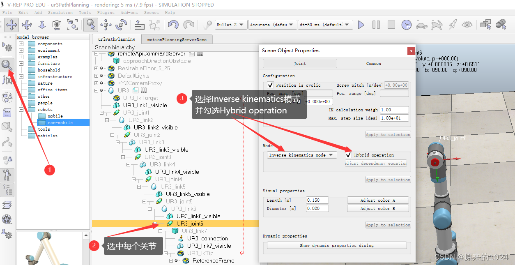515x265 pixels.
Task: Collapse the robots folder
Action: (21, 109)
